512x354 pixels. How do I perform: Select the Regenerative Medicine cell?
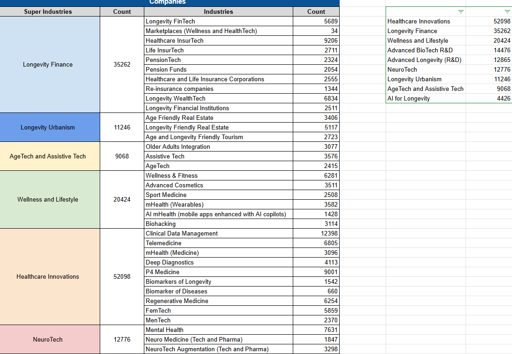tap(218, 301)
